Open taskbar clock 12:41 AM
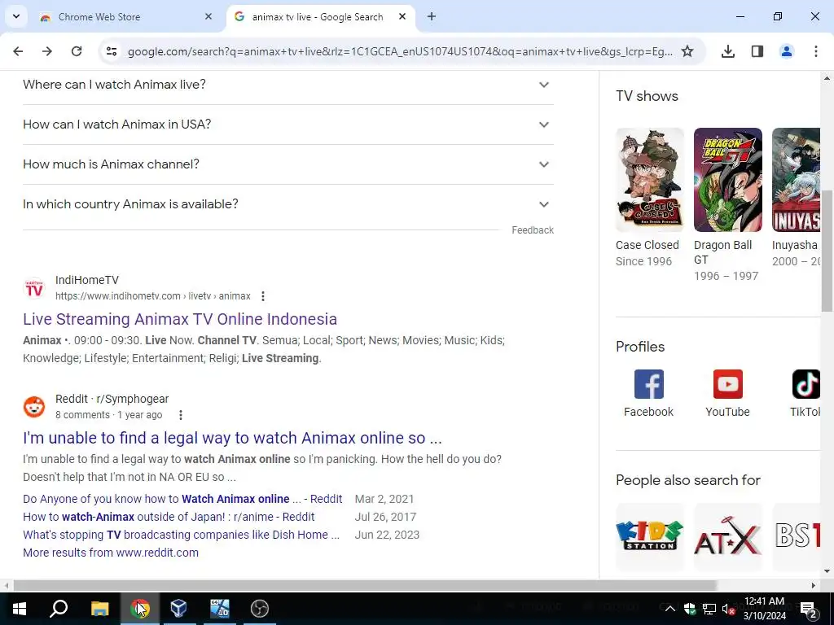 764,609
